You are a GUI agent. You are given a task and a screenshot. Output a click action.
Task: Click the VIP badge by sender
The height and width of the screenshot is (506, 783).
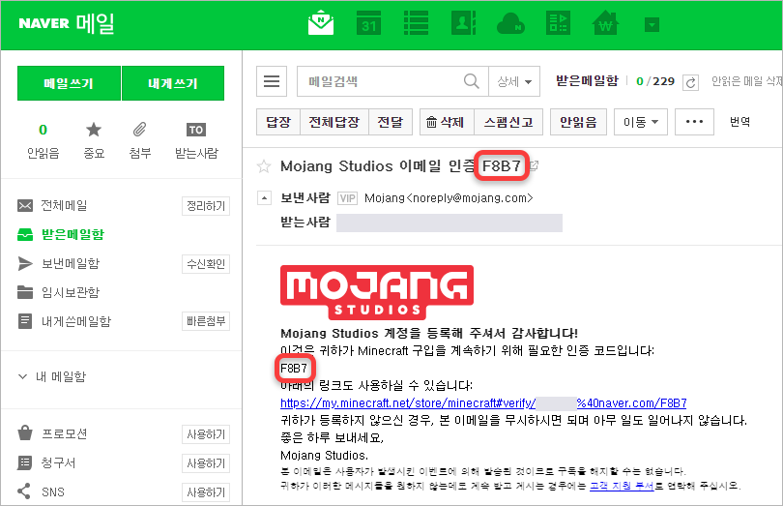click(348, 198)
